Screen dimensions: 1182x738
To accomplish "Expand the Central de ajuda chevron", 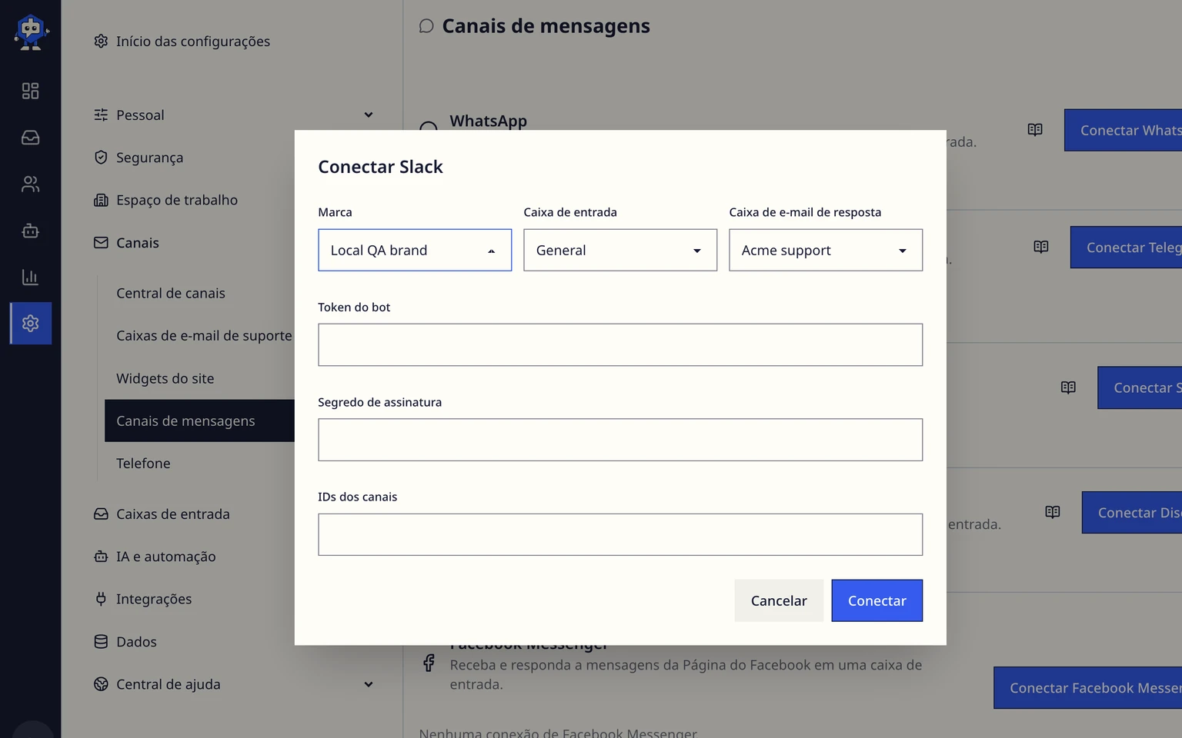I will click(369, 684).
